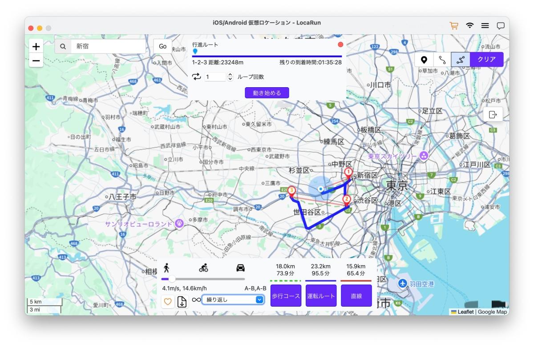Select driving car speed icon
The width and height of the screenshot is (534, 348).
(x=240, y=267)
